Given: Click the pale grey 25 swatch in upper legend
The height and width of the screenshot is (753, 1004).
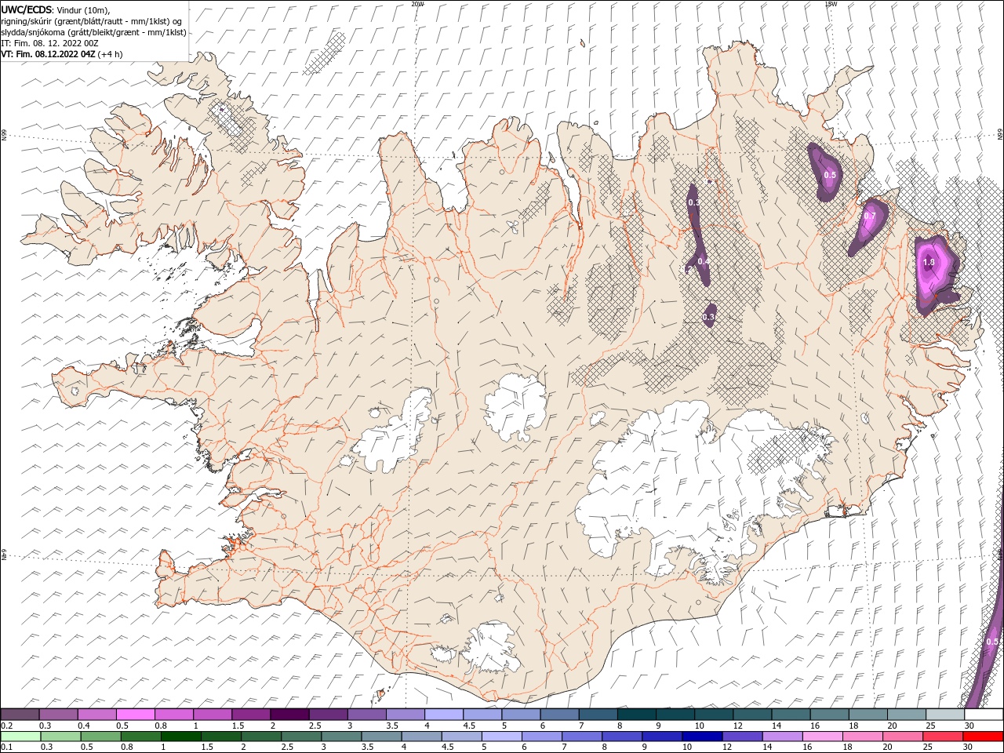Looking at the screenshot, I should tap(944, 715).
